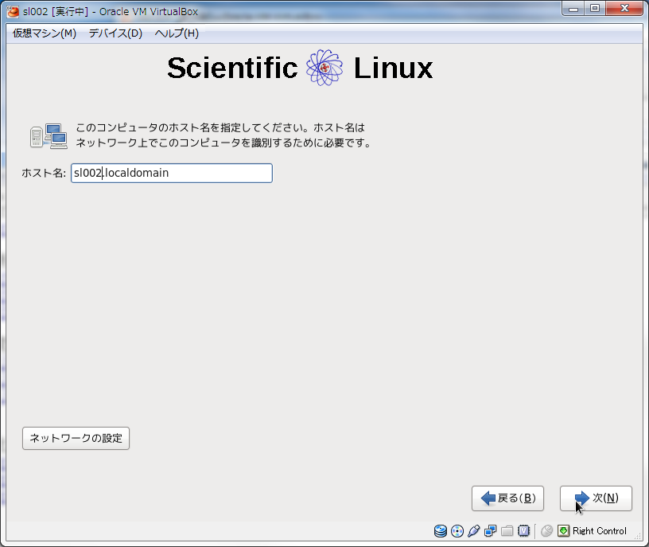Image resolution: width=649 pixels, height=547 pixels.
Task: Proceed with the 次(N) button
Action: point(596,498)
